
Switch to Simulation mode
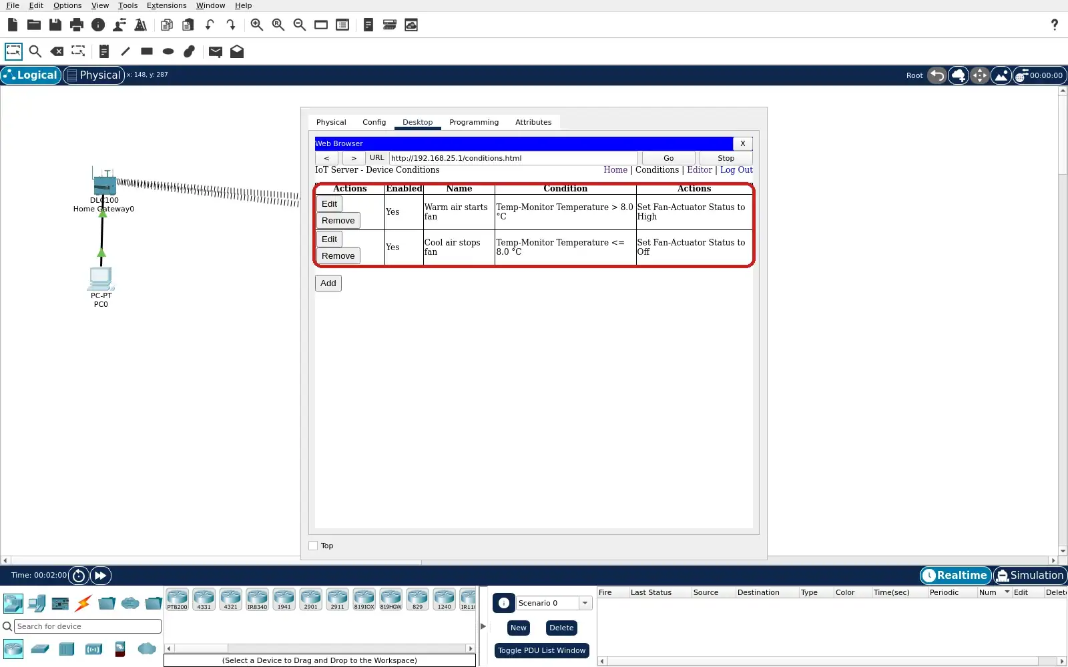click(x=1030, y=576)
